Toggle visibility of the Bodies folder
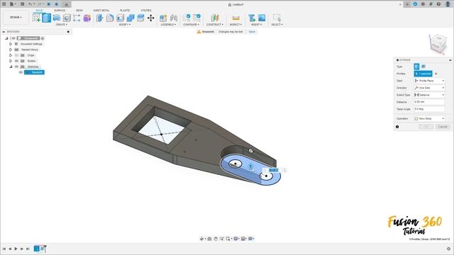The width and height of the screenshot is (454, 255). (16, 61)
